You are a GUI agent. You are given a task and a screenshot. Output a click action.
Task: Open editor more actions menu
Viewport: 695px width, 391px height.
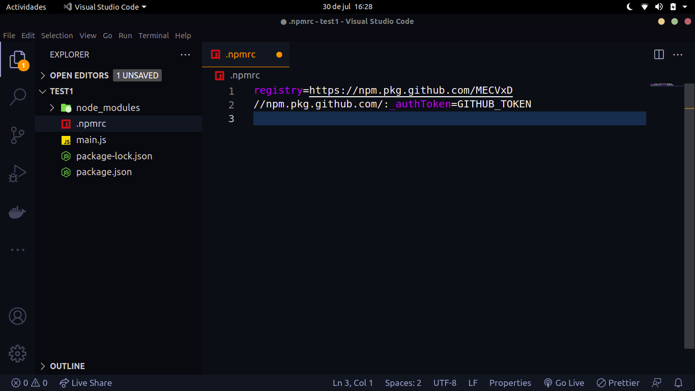678,54
